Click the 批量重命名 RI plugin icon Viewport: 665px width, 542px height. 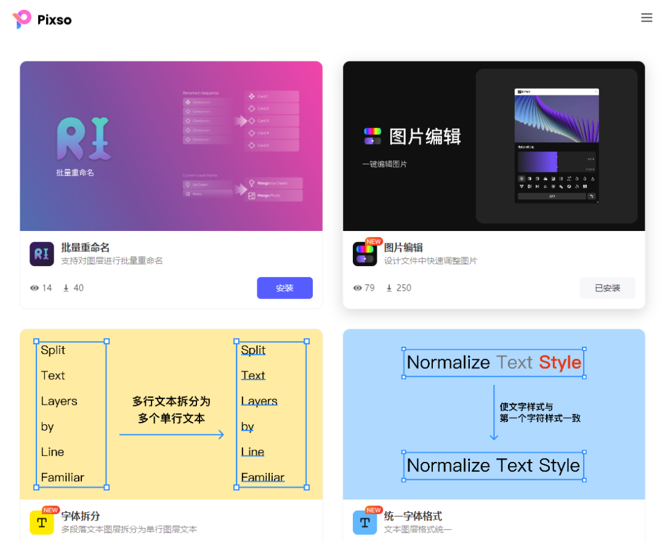tap(42, 254)
